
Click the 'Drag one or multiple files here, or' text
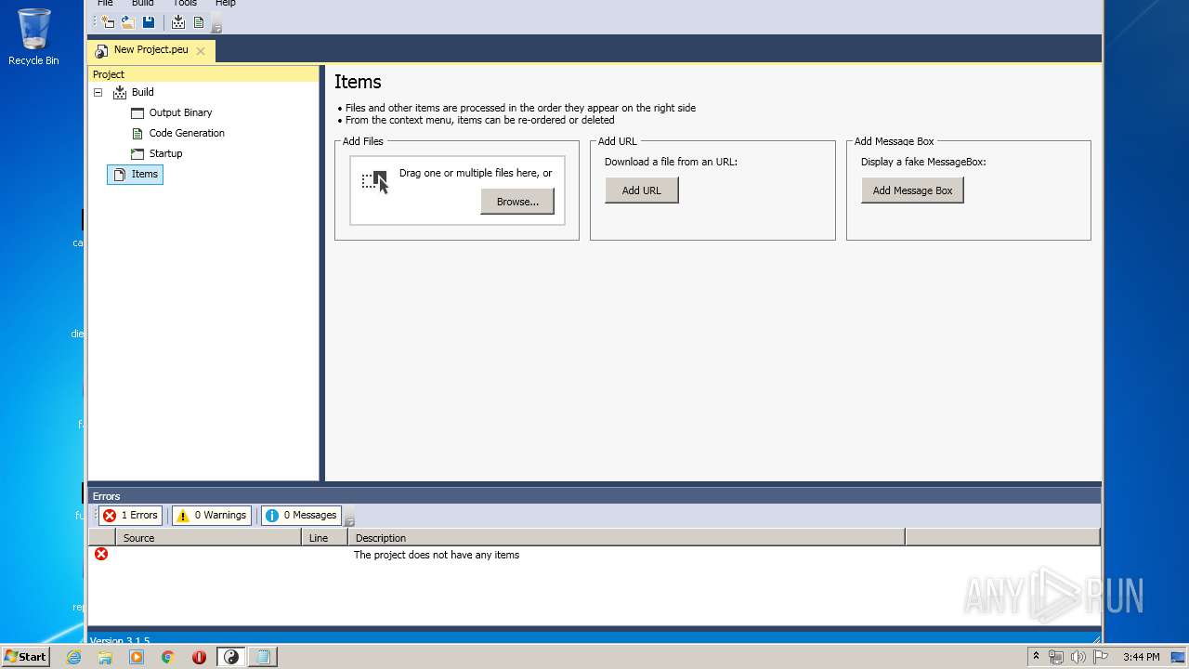pyautogui.click(x=476, y=173)
